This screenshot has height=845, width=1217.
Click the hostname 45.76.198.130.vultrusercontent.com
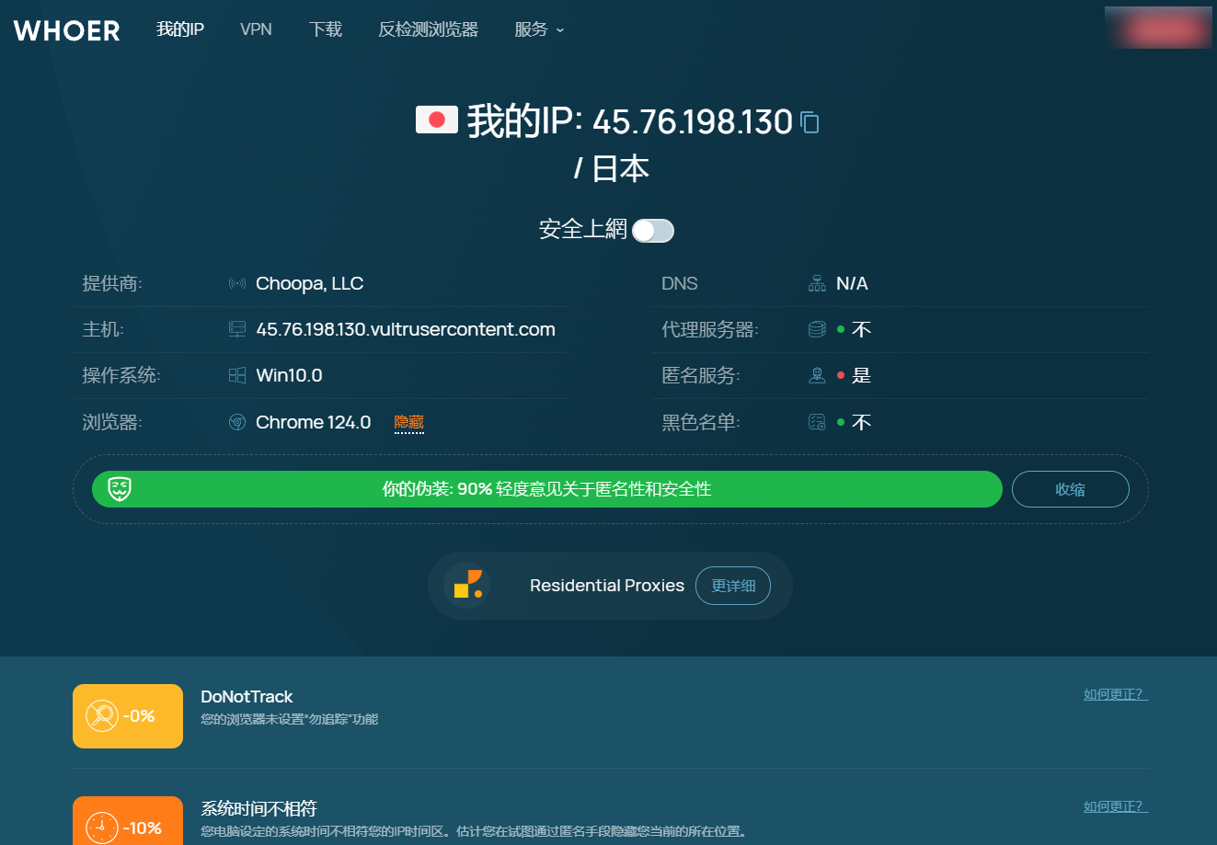coord(406,329)
